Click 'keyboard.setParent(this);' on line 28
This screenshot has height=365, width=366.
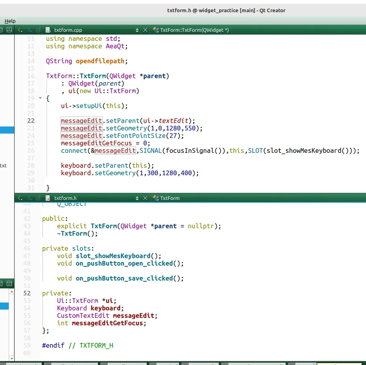pyautogui.click(x=107, y=165)
